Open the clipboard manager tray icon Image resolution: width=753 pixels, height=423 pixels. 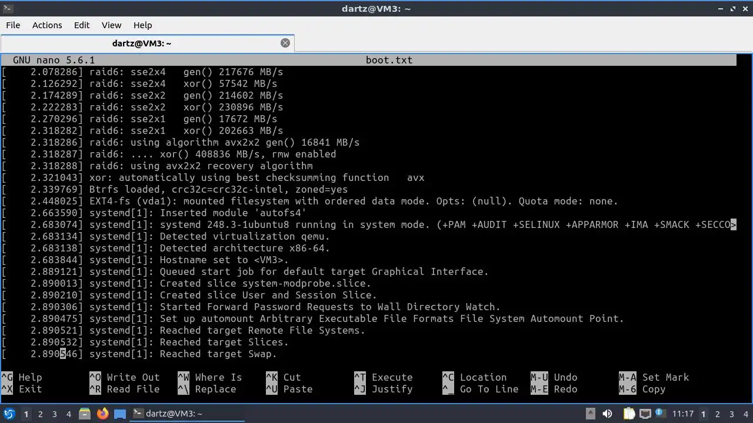click(x=629, y=414)
